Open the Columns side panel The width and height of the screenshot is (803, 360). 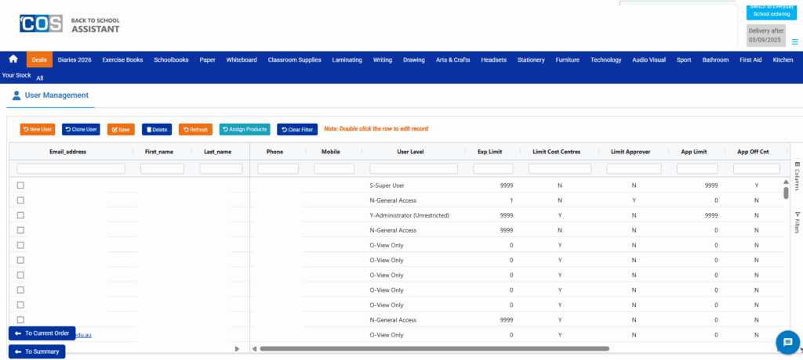pyautogui.click(x=797, y=176)
